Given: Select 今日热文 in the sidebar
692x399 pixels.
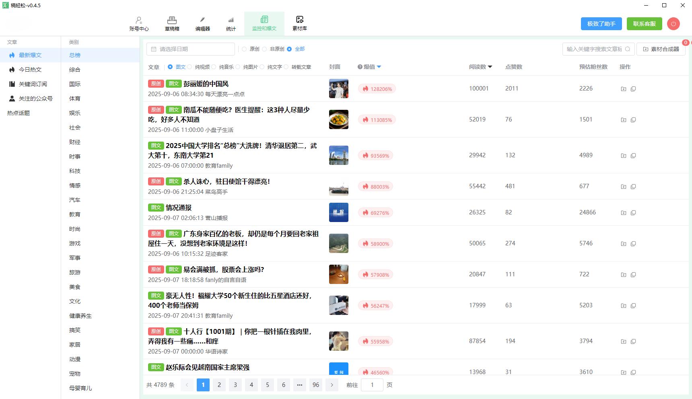Looking at the screenshot, I should 30,70.
